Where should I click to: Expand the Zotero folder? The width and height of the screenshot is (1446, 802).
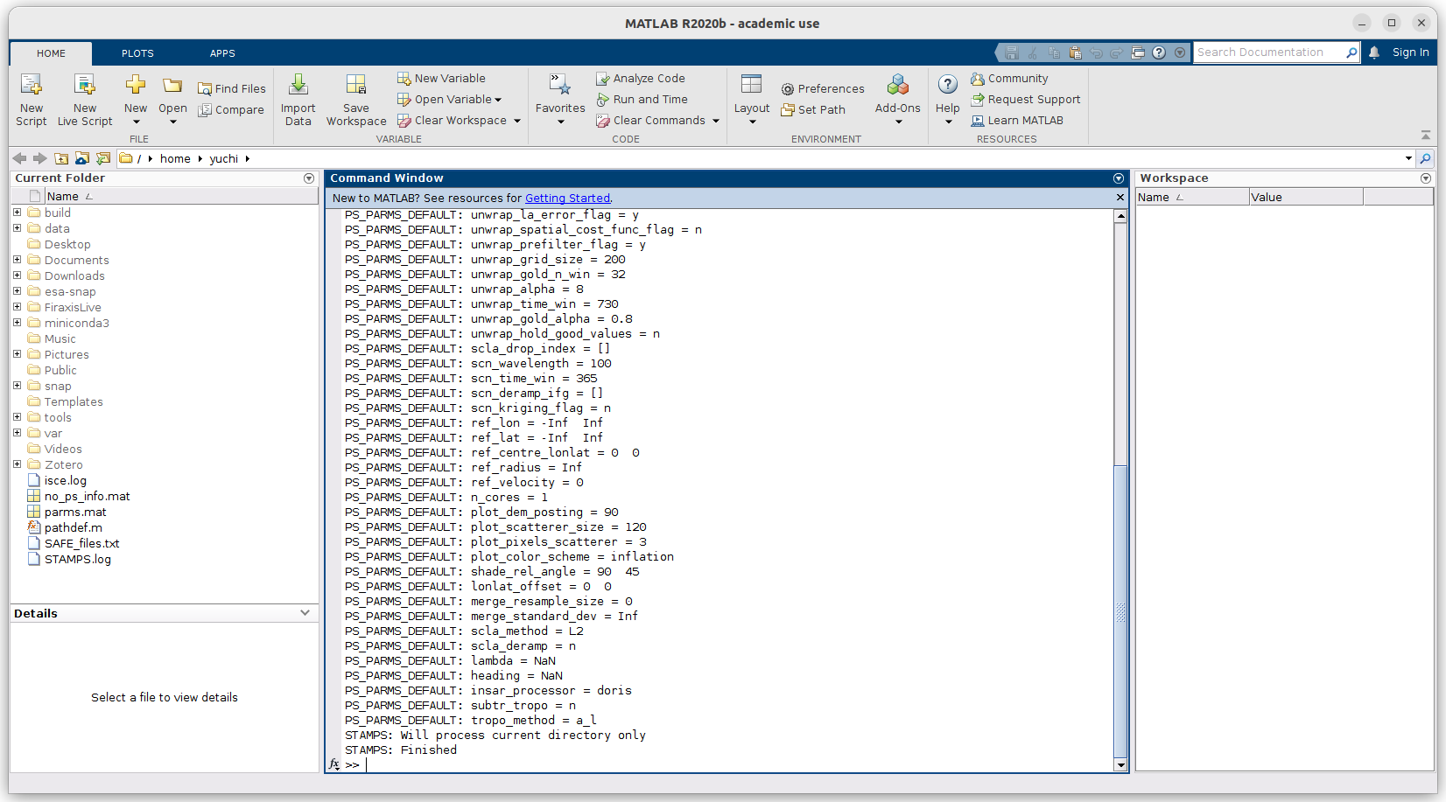[17, 464]
